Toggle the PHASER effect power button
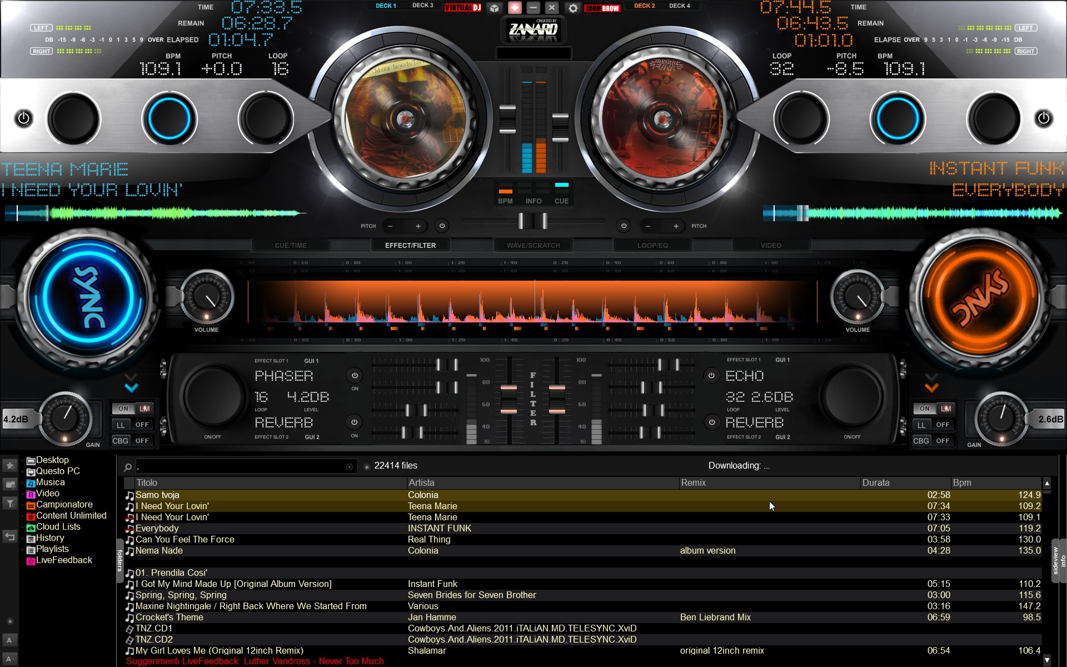 point(355,375)
